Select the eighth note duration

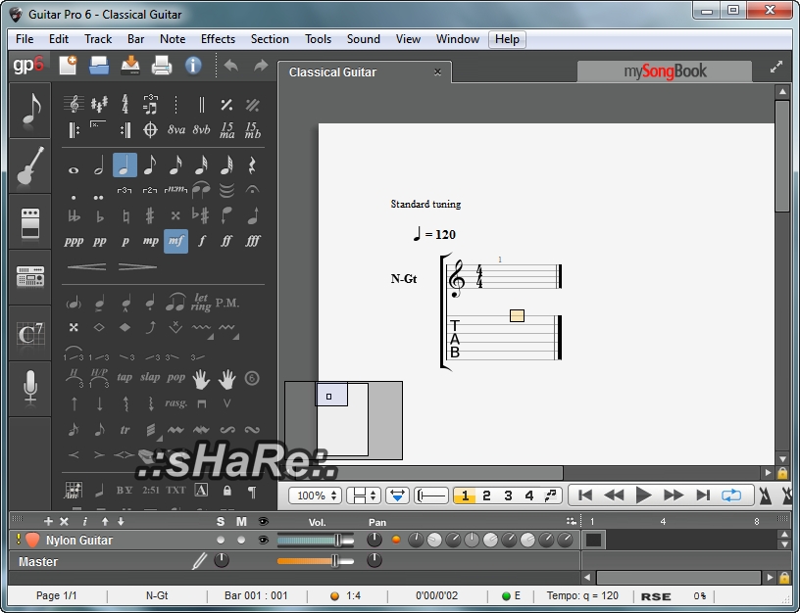tap(150, 165)
